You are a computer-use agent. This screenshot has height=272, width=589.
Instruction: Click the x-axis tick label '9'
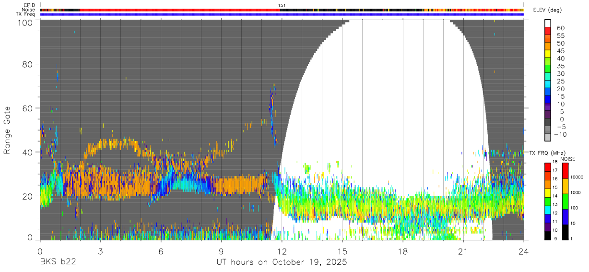(x=221, y=251)
